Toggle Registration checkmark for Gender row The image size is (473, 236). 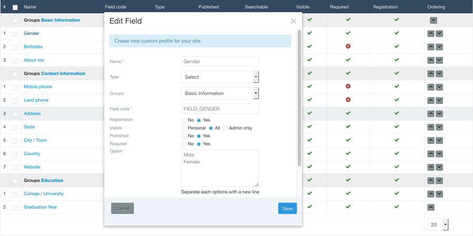pos(397,33)
